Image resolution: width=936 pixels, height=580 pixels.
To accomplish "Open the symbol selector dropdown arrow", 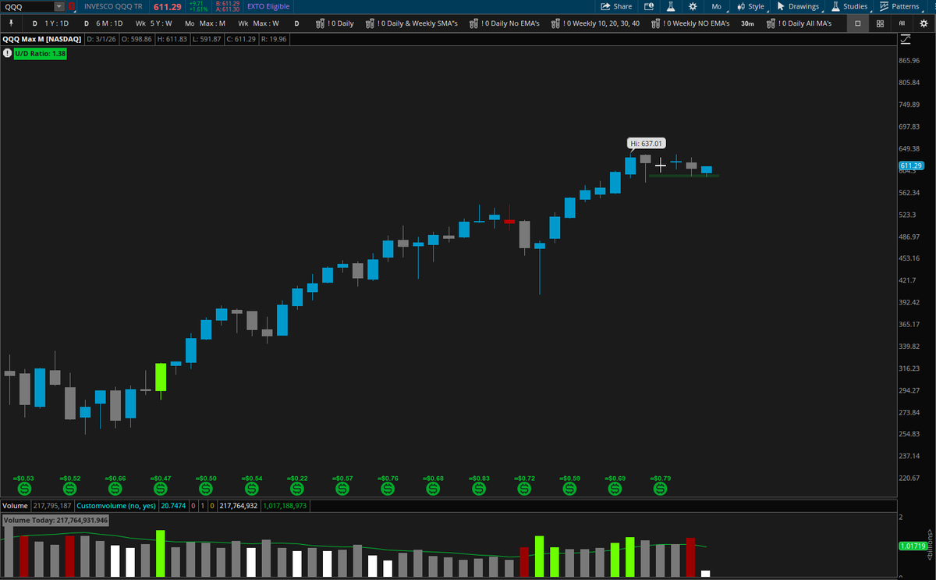I will 59,6.
